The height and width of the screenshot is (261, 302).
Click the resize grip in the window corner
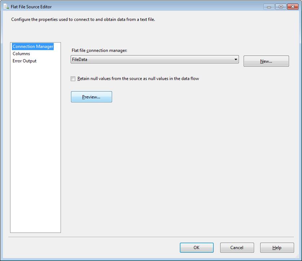point(297,256)
